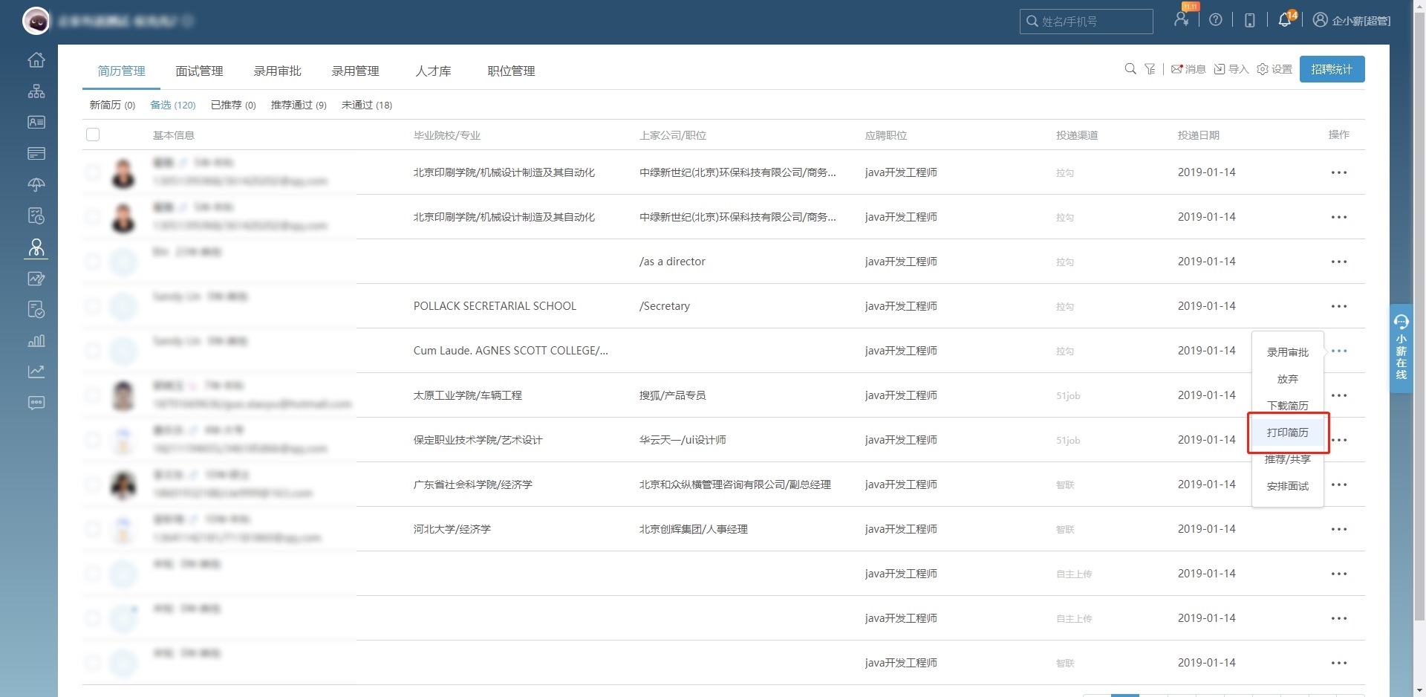Open the recruitment person sidebar icon
This screenshot has height=697, width=1426.
click(36, 247)
